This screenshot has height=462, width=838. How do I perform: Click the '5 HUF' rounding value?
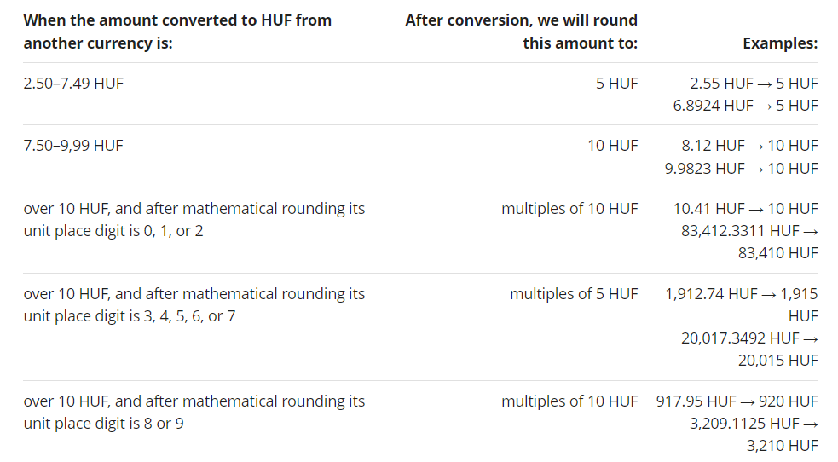pos(616,84)
